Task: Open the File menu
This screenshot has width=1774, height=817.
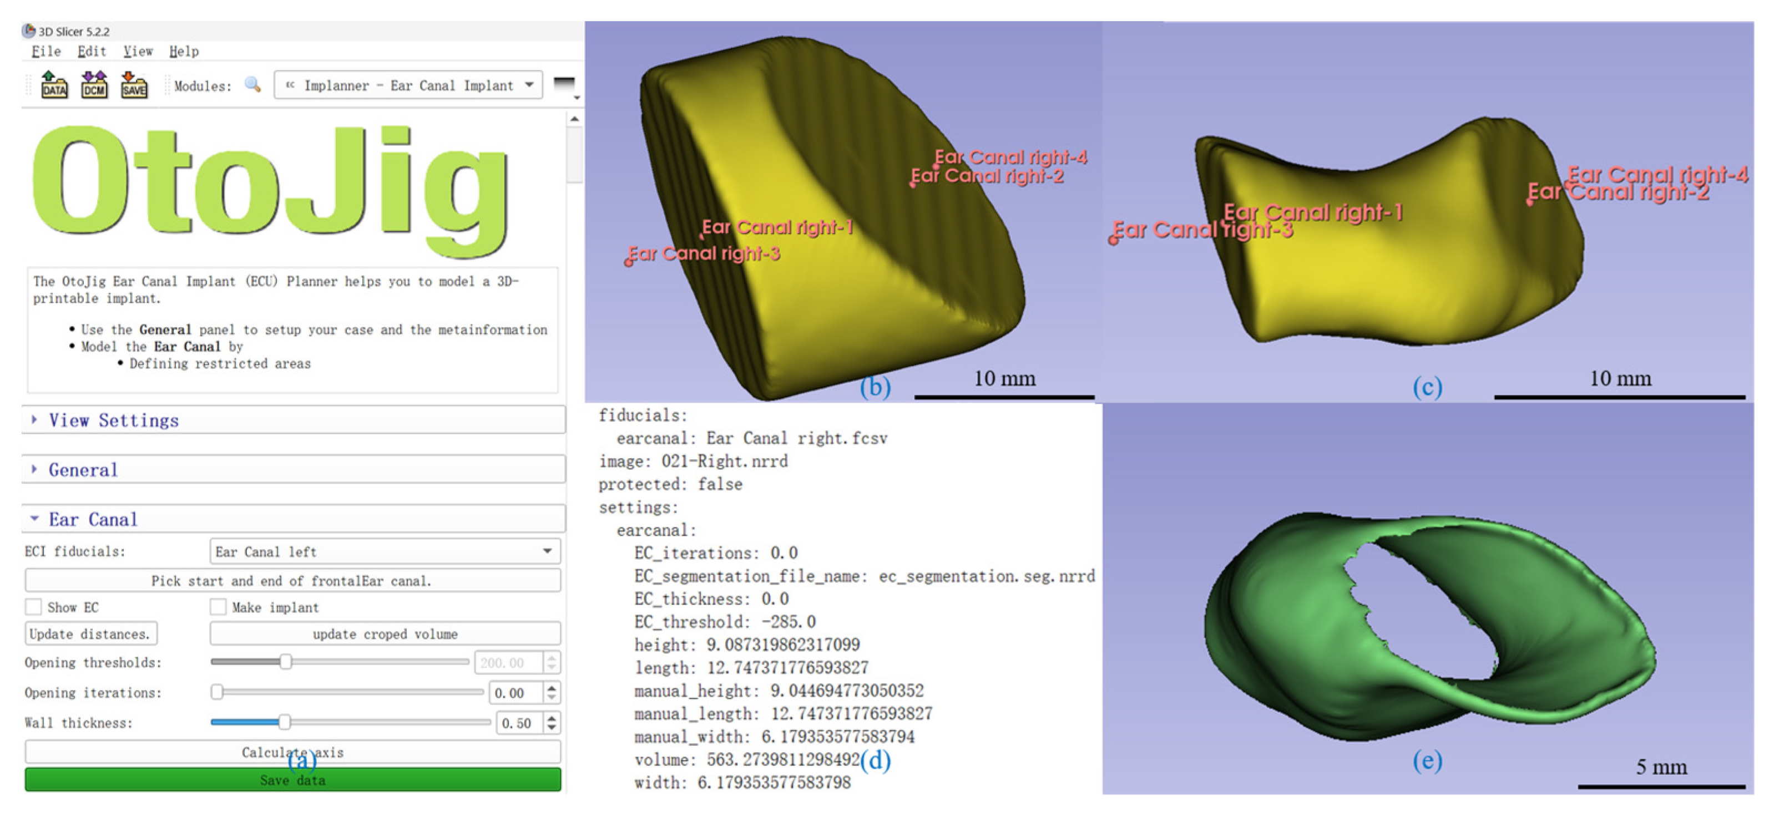Action: (46, 52)
